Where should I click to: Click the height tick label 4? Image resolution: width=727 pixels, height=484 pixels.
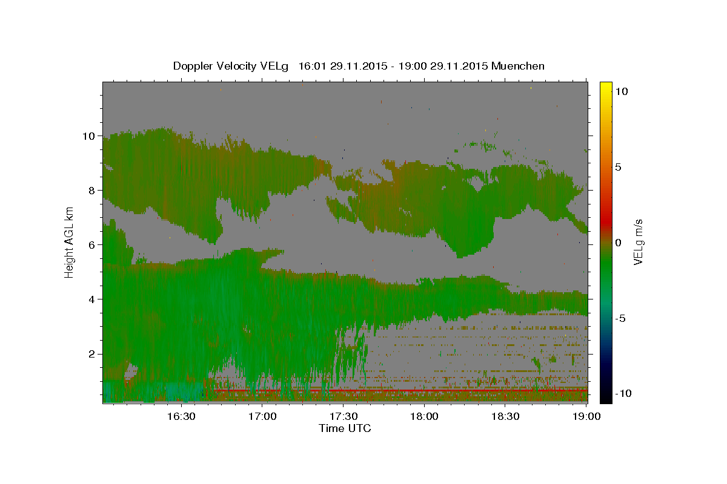[x=92, y=299]
